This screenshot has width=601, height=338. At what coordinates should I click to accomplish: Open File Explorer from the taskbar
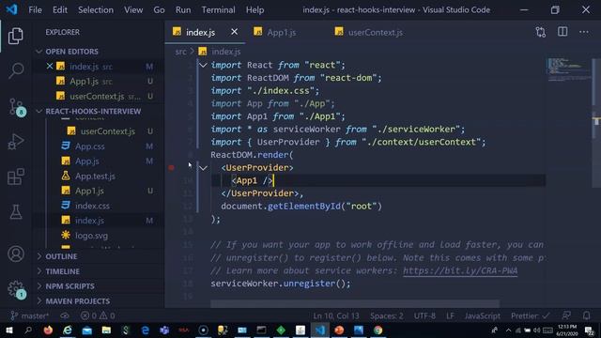(x=106, y=330)
